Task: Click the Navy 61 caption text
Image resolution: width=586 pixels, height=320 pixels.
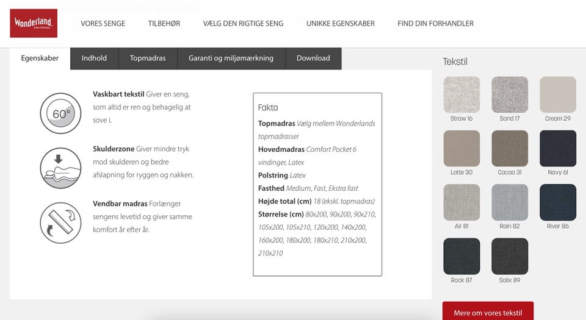Action: [x=558, y=172]
